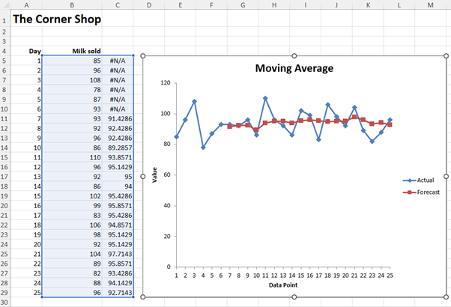Click the Select All corner button
Screen dimensions: 451x307
click(5, 5)
